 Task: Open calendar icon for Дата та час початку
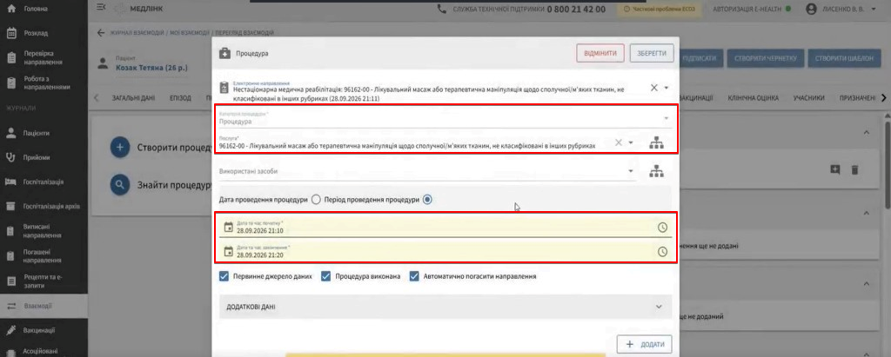229,227
